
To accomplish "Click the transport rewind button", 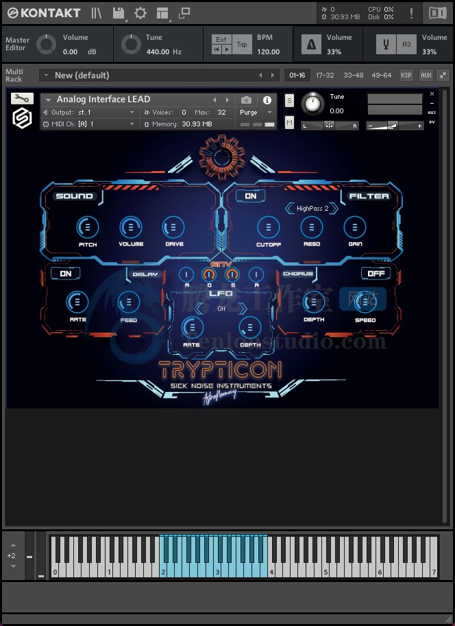I will click(217, 49).
